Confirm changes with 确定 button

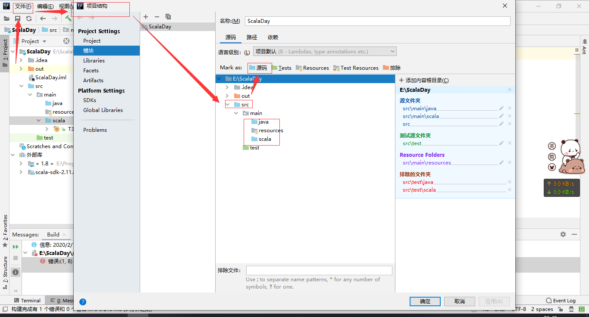pyautogui.click(x=425, y=301)
